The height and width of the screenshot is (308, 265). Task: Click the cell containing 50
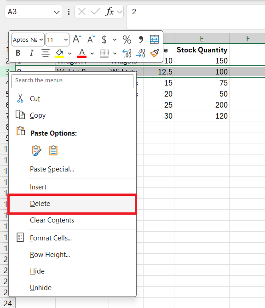202,94
